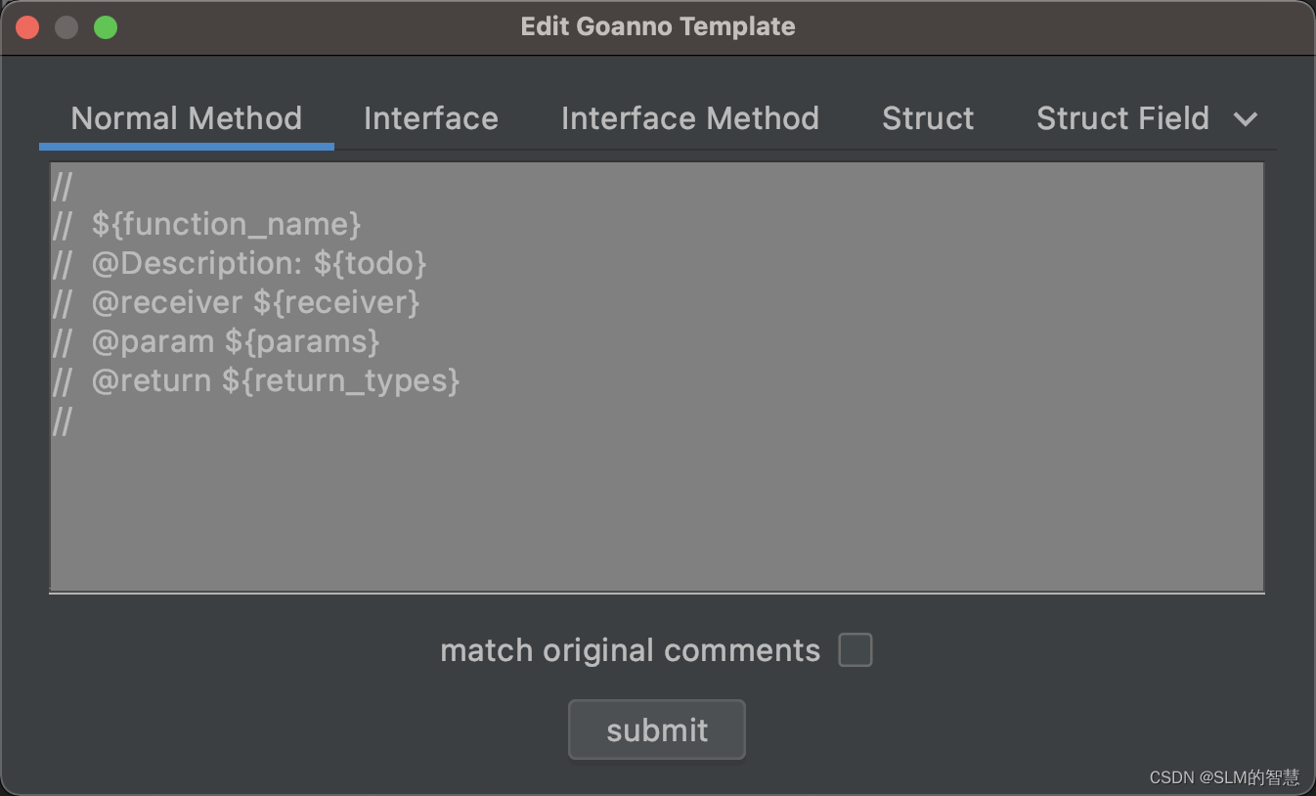Enable the match original comments checkbox

(855, 650)
